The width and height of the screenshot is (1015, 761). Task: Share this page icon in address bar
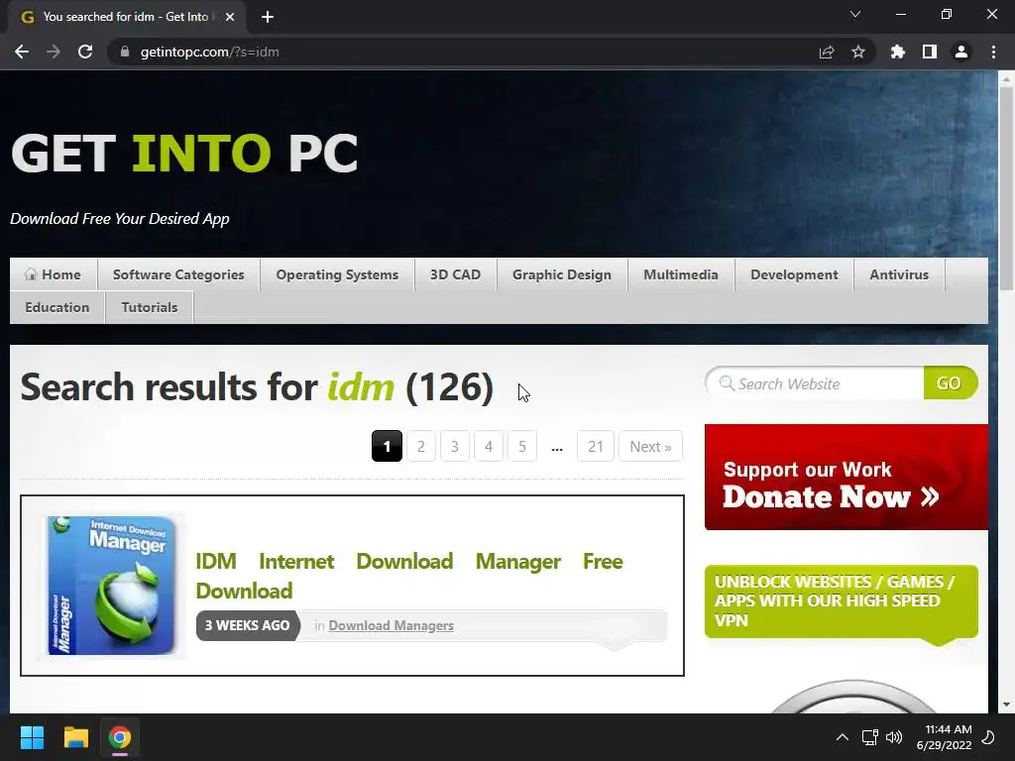827,52
